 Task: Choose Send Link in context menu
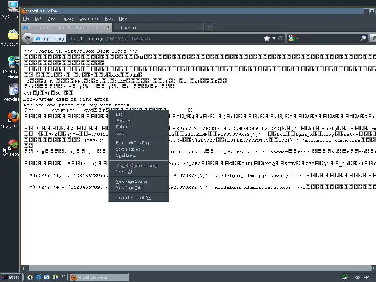pyautogui.click(x=138, y=155)
